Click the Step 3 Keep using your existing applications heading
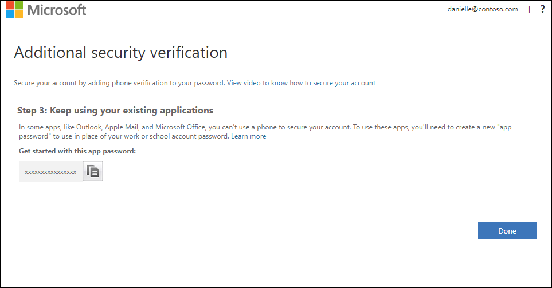 [115, 111]
